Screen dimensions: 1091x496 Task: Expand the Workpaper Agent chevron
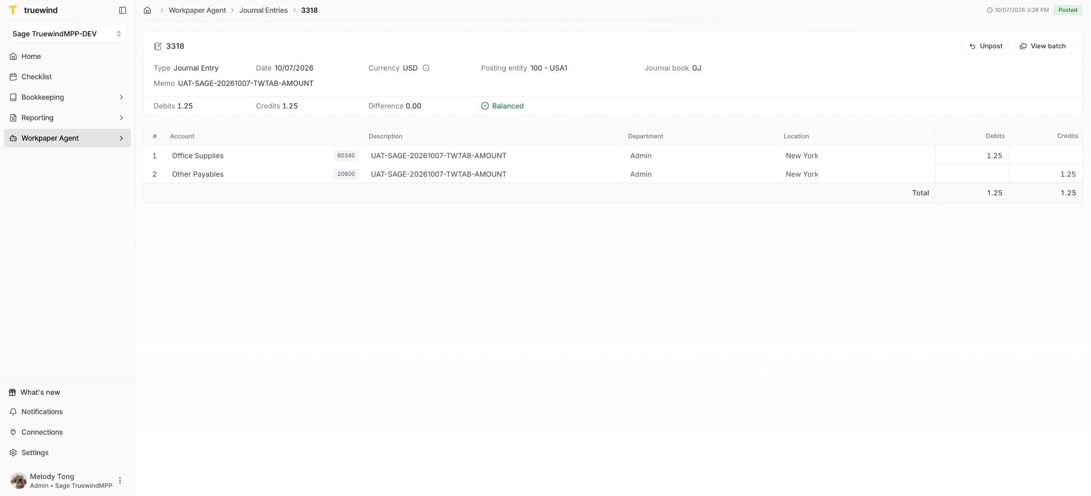coord(121,138)
